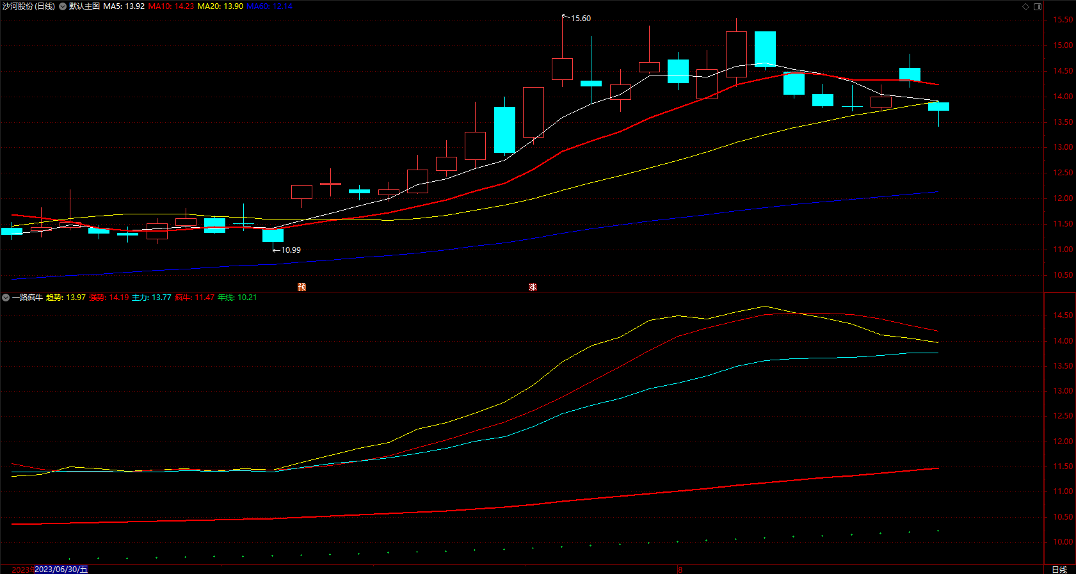This screenshot has width=1076, height=574.
Task: Click the 日线 period label at bottom right
Action: coord(1059,570)
